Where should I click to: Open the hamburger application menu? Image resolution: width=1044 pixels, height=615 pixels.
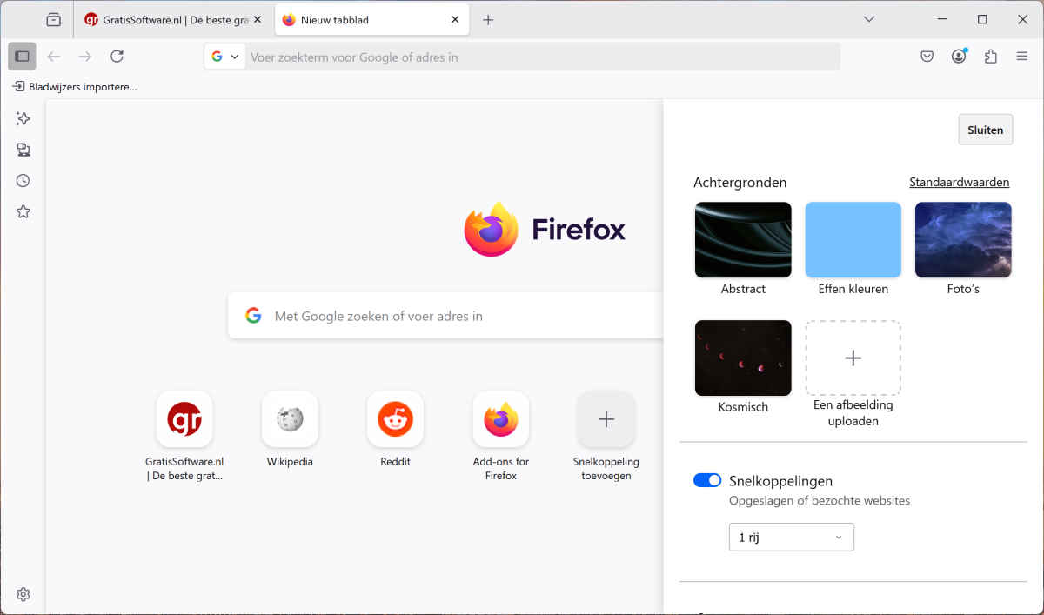pyautogui.click(x=1022, y=57)
